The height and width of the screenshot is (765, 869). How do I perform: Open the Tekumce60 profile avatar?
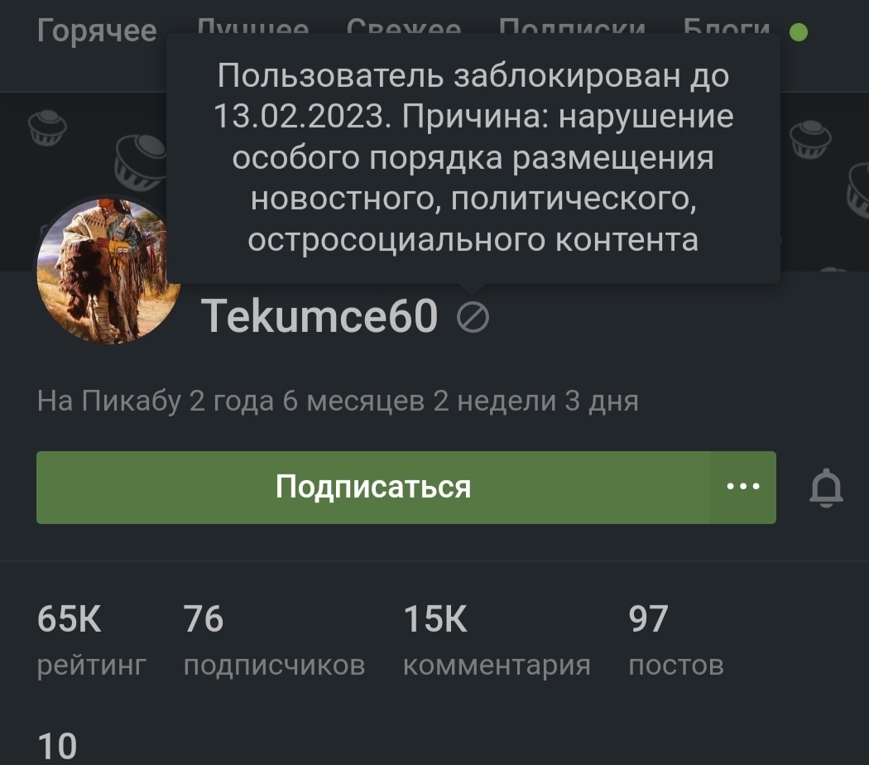point(108,271)
